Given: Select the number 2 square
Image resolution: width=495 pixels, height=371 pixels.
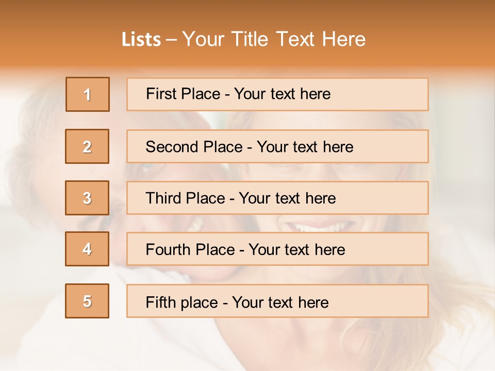Looking at the screenshot, I should pyautogui.click(x=87, y=146).
